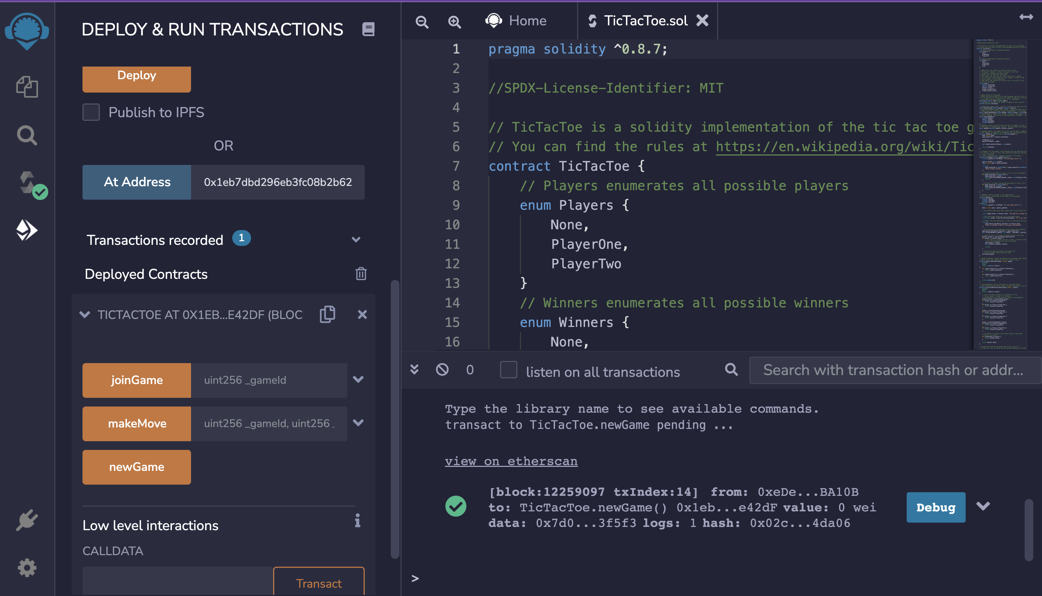1042x596 pixels.
Task: Run the joinGame function
Action: tap(137, 380)
